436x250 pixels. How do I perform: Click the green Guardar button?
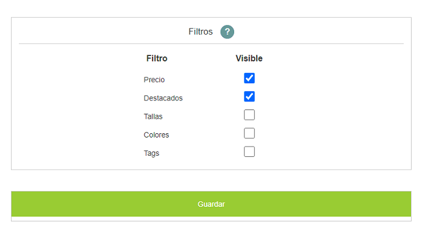pyautogui.click(x=211, y=204)
